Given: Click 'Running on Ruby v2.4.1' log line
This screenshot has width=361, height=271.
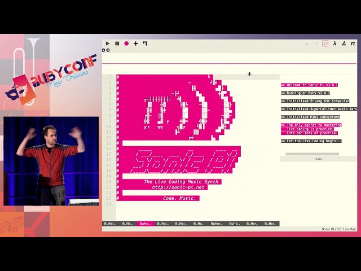Looking at the screenshot, I should pos(305,93).
